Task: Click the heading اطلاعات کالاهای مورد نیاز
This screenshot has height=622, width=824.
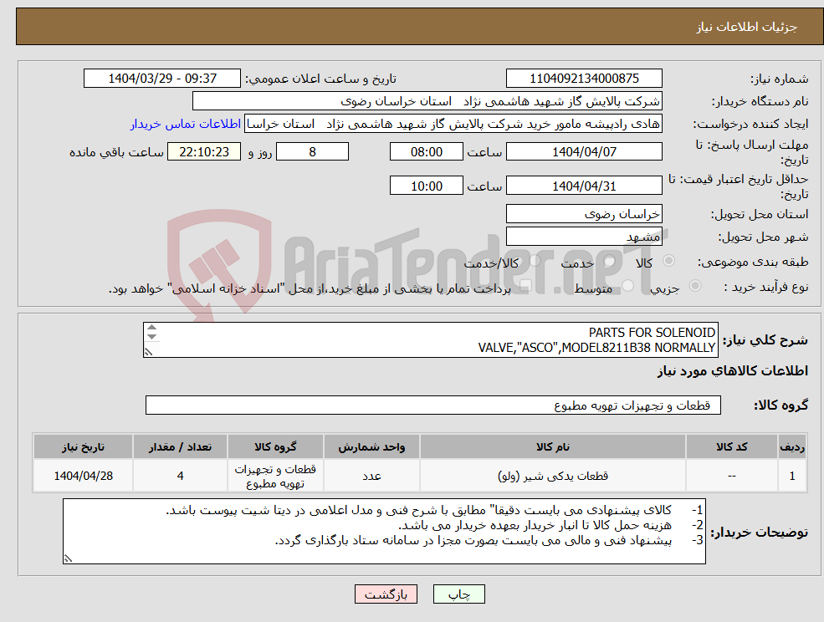Action: pyautogui.click(x=733, y=371)
